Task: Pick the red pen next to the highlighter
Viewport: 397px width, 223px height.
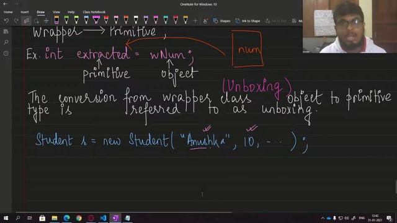Action: 106,20
